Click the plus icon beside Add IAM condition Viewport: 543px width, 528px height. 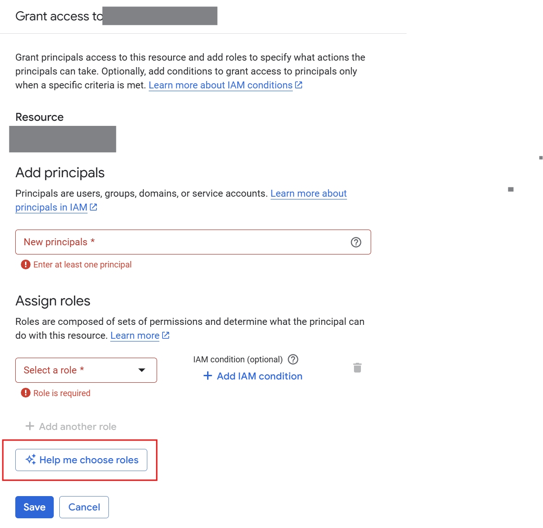click(208, 376)
